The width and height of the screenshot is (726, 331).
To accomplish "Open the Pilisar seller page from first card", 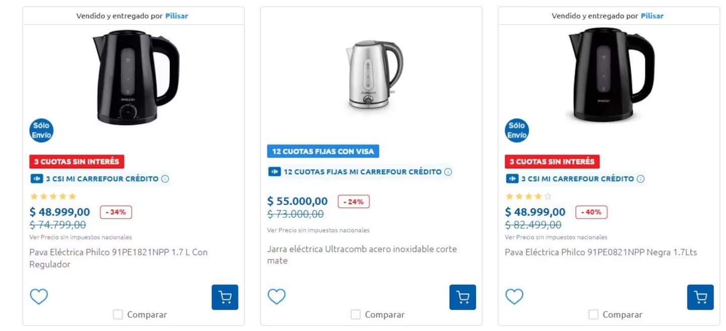I will [x=176, y=16].
